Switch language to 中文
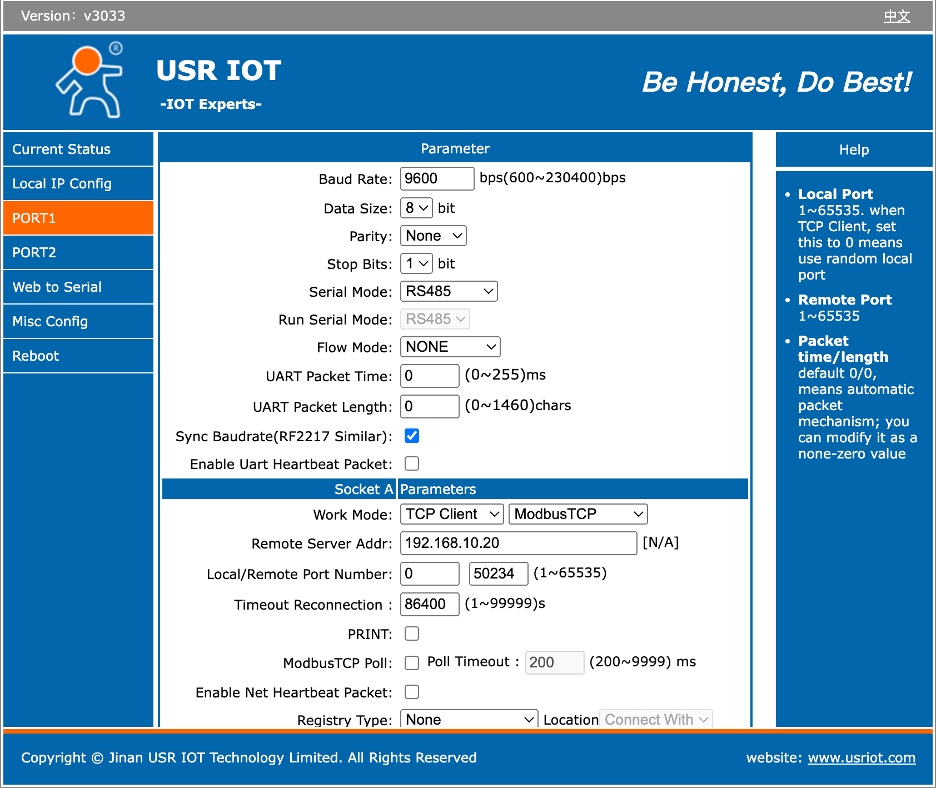Viewport: 936px width, 788px height. (x=896, y=16)
